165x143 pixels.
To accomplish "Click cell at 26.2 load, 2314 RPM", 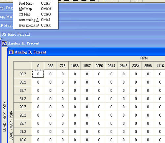I will 111,115.
